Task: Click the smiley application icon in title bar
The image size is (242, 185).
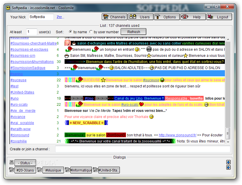Action: [x=8, y=8]
